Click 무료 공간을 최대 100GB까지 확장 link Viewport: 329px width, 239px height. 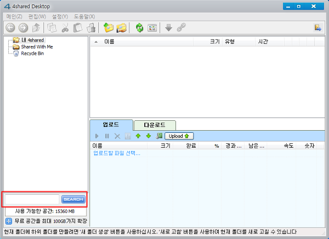click(51, 221)
